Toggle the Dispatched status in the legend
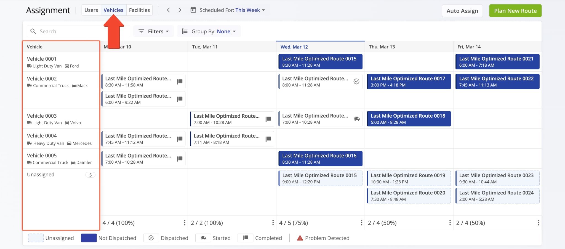The height and width of the screenshot is (249, 565). 151,238
